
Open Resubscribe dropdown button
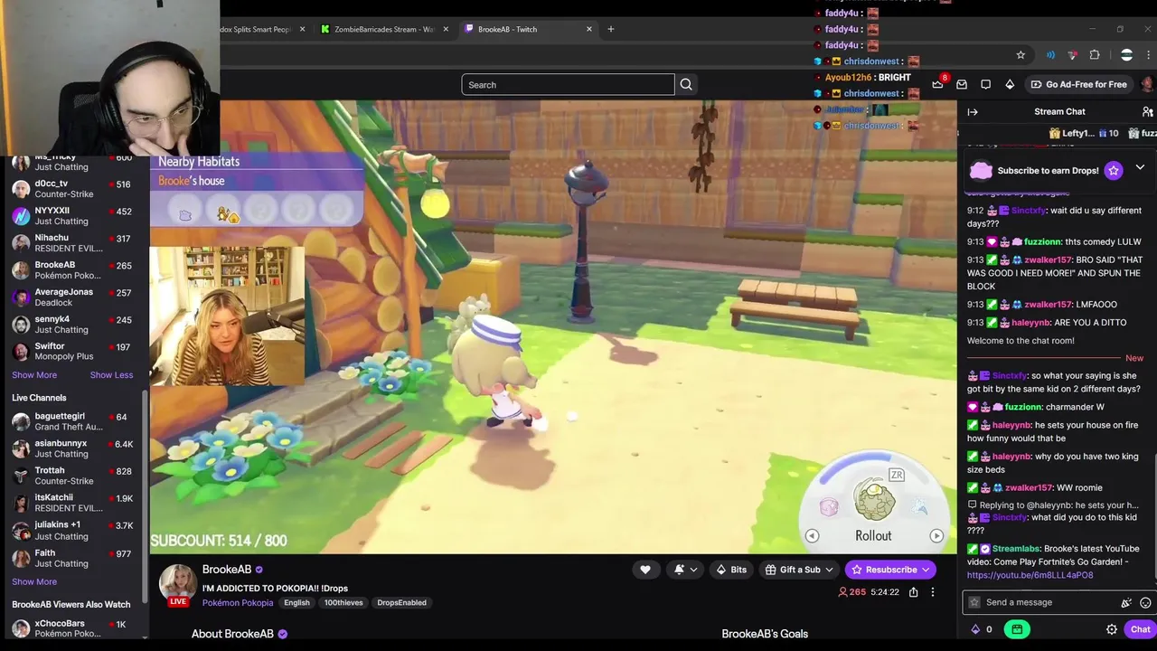pyautogui.click(x=891, y=570)
